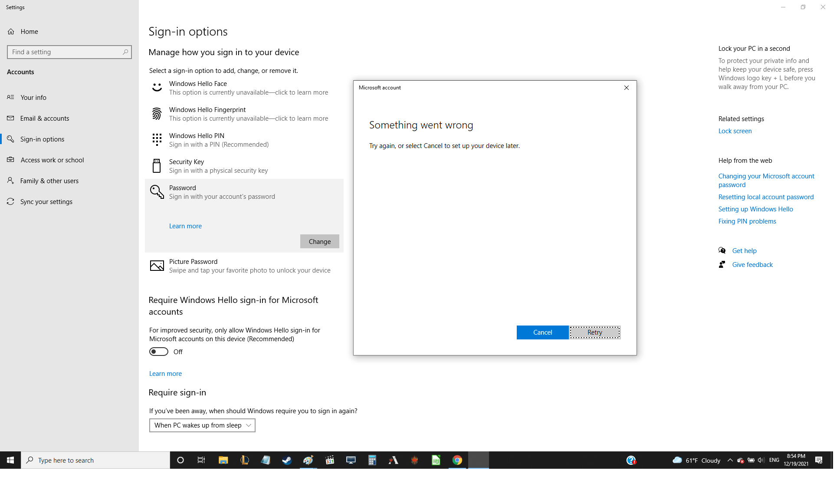The width and height of the screenshot is (840, 500).
Task: Click the Home icon in sidebar
Action: click(11, 32)
